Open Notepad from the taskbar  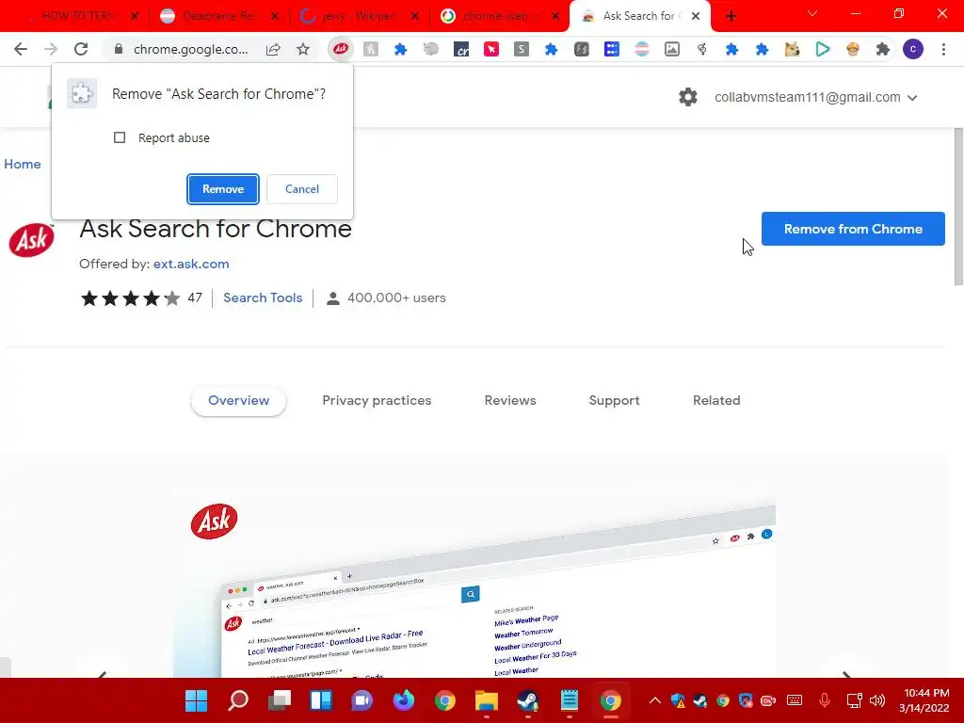pos(570,700)
